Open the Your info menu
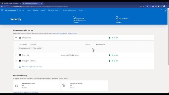169x95 pixels. pos(21,10)
